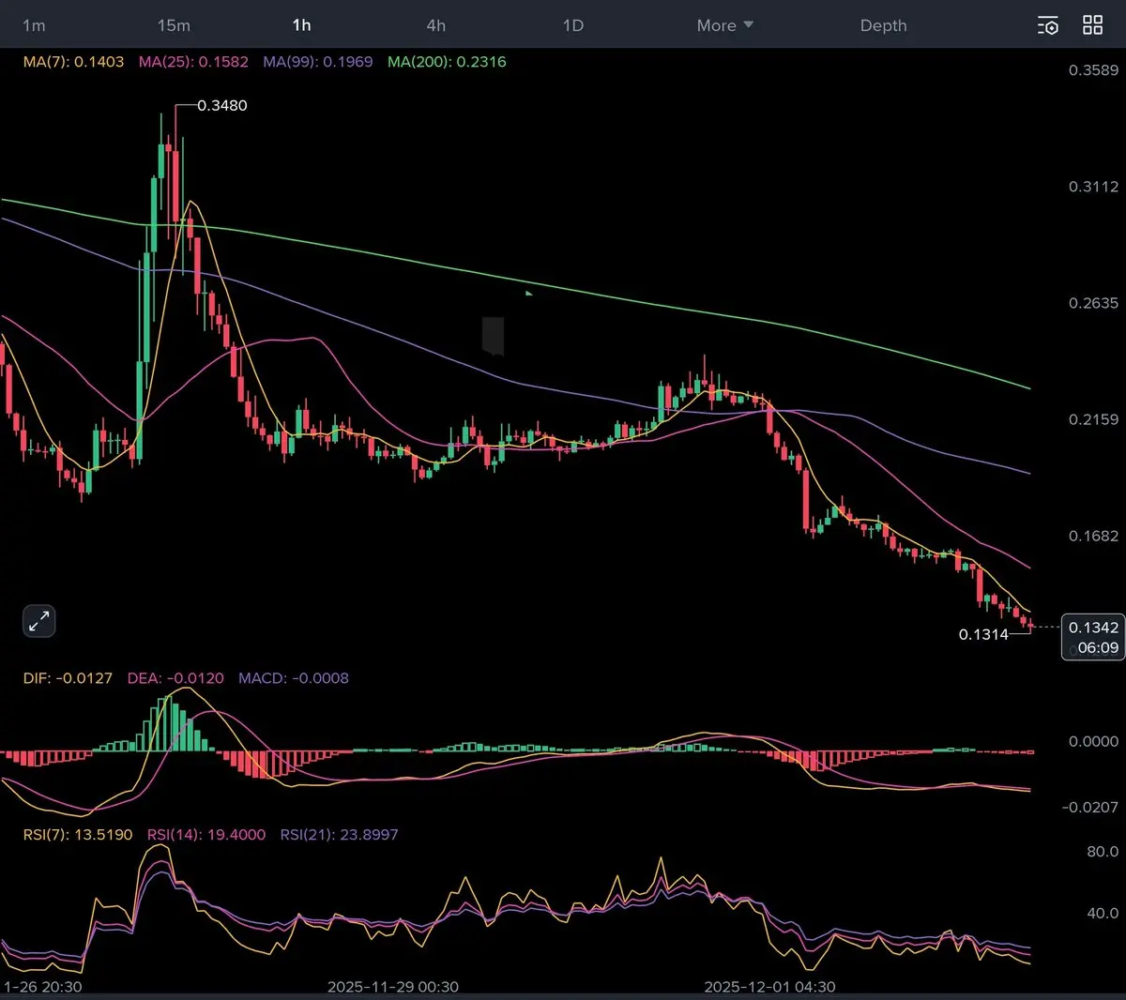Click the RSI(21): 23.8997 label
1126x1000 pixels.
click(x=340, y=834)
